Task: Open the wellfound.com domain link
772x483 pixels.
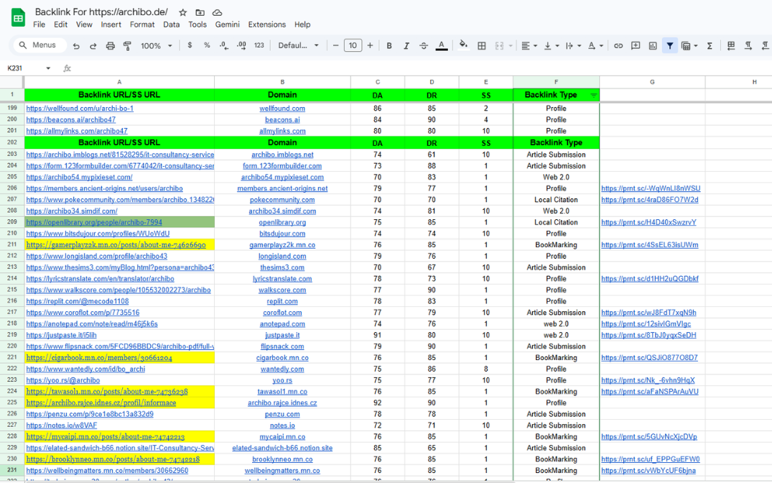Action: pos(282,109)
